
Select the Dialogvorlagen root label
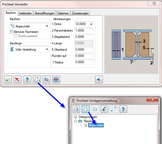[88, 117]
